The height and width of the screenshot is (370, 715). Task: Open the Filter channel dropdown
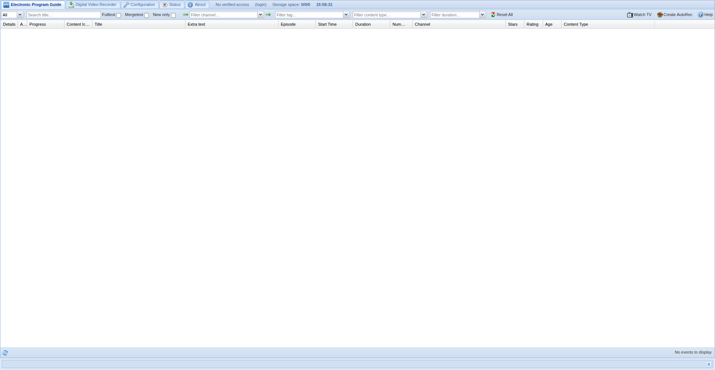coord(260,15)
